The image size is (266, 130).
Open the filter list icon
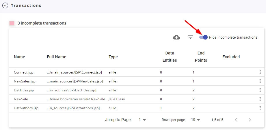[x=190, y=37]
